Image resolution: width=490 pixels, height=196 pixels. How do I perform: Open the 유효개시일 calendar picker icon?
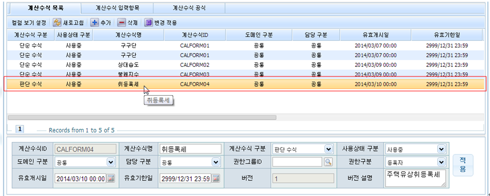(x=111, y=178)
